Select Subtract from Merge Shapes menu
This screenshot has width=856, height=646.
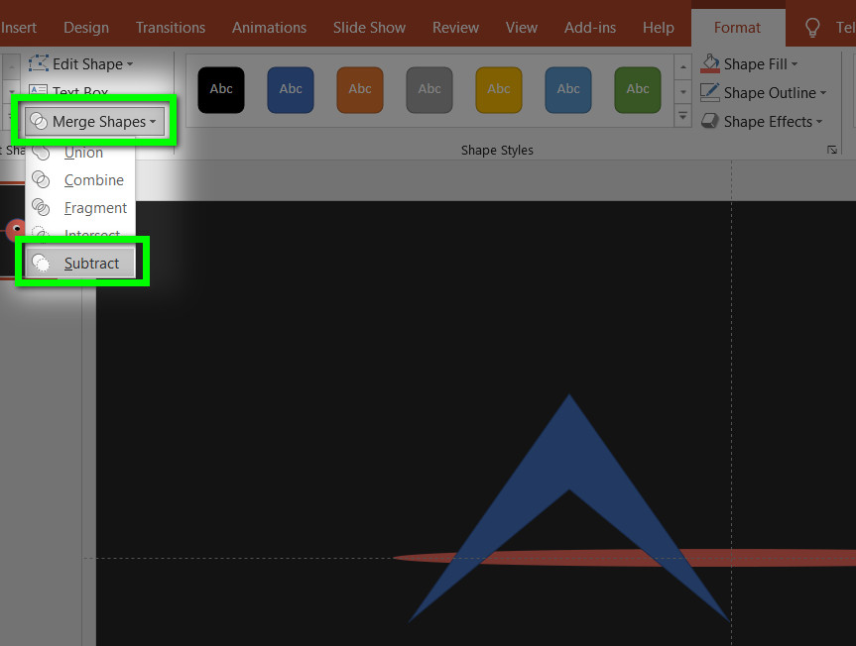pos(90,264)
